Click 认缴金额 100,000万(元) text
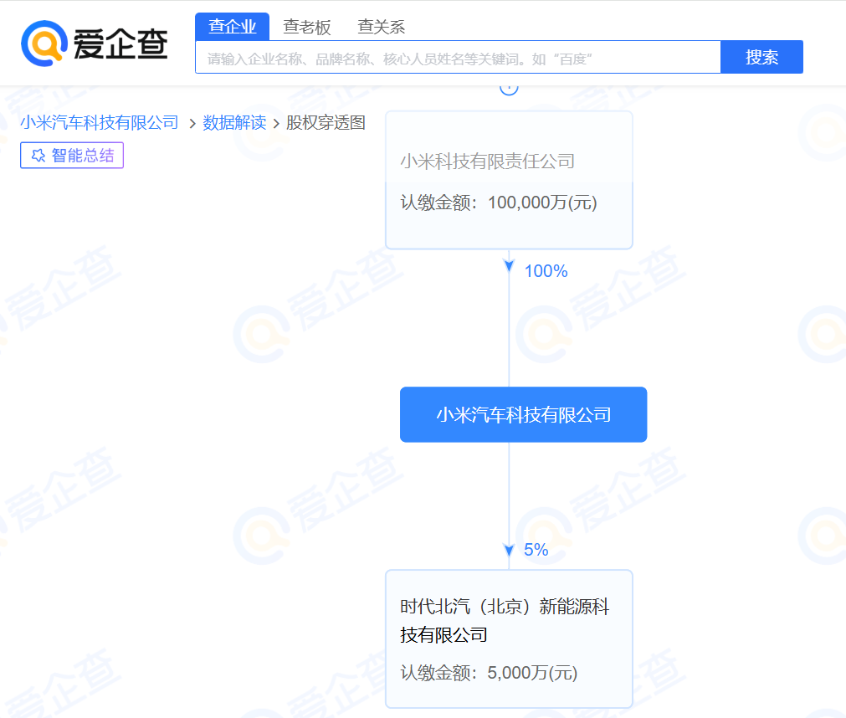Viewport: 846px width, 718px height. (499, 203)
